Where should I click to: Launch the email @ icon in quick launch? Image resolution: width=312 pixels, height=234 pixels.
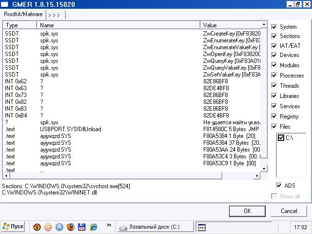coord(48,227)
